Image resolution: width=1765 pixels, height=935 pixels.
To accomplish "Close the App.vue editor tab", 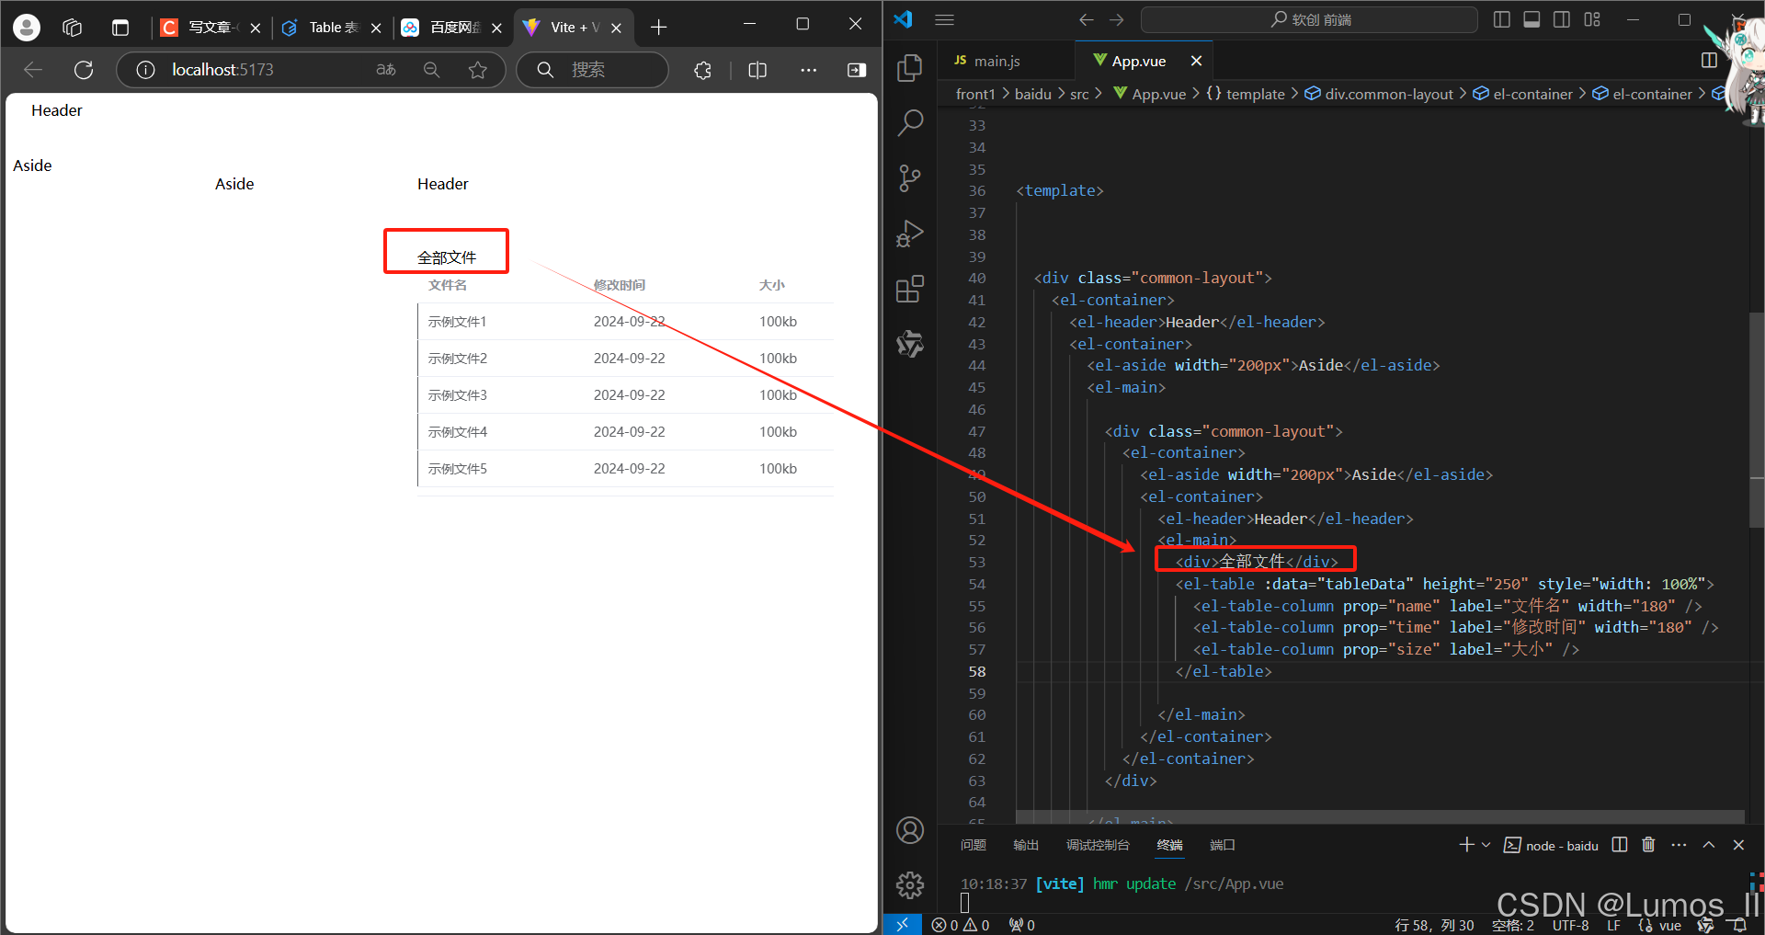I will [x=1196, y=61].
